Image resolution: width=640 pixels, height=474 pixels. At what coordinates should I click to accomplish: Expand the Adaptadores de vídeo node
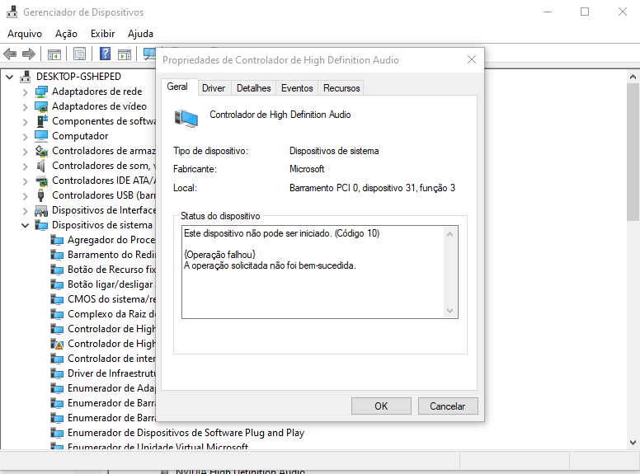[x=26, y=107]
